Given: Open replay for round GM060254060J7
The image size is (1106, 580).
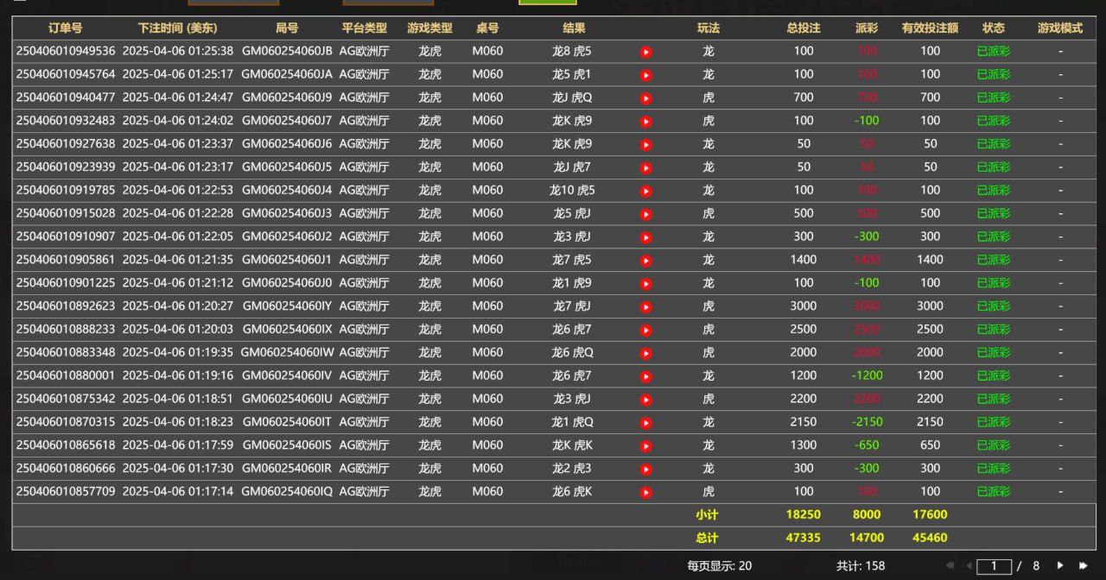Looking at the screenshot, I should (645, 122).
